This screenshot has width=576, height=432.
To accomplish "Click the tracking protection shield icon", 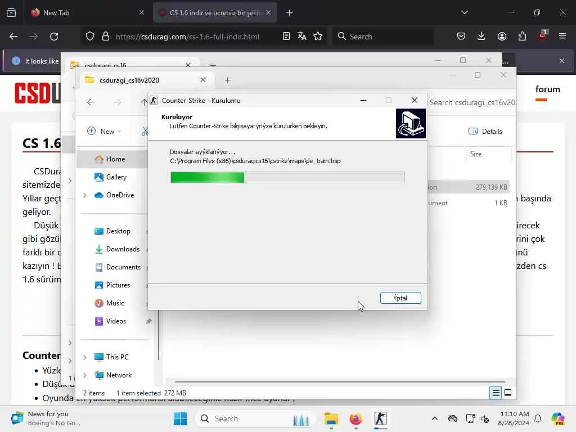I will (90, 37).
